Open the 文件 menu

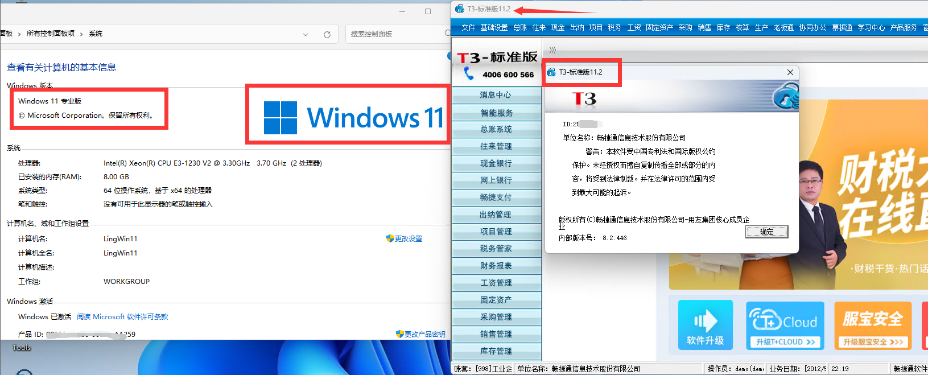coord(468,27)
